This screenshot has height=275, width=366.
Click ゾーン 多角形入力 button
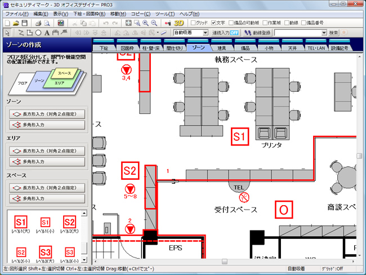click(47, 125)
